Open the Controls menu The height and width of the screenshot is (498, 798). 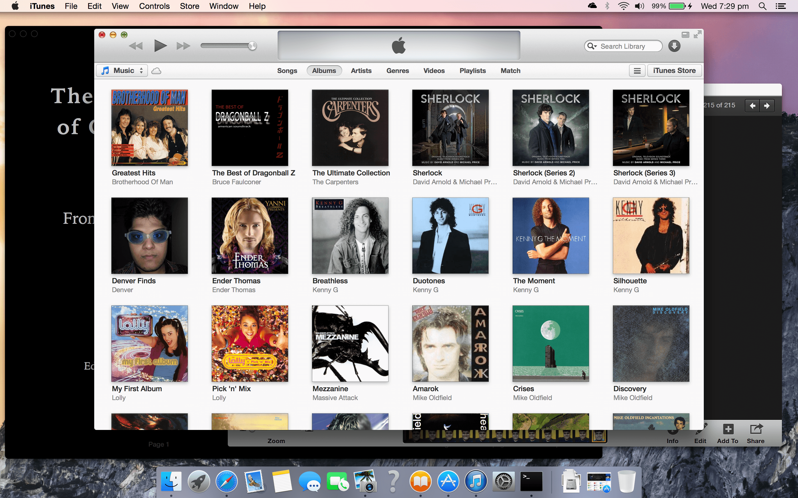(154, 6)
